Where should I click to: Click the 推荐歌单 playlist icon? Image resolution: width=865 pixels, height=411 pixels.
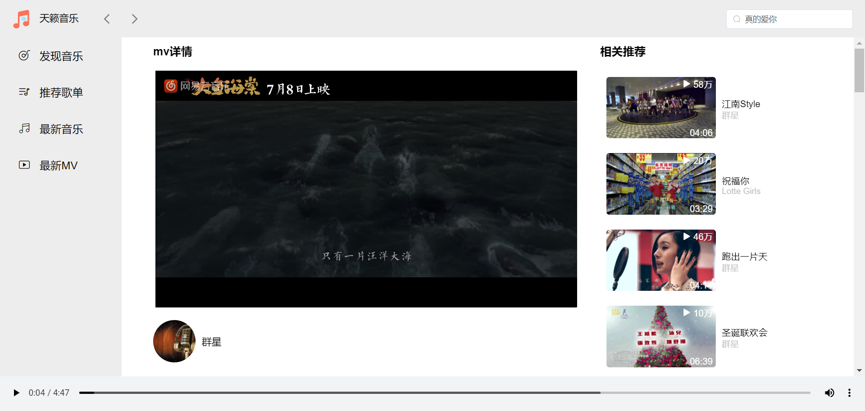pyautogui.click(x=24, y=92)
